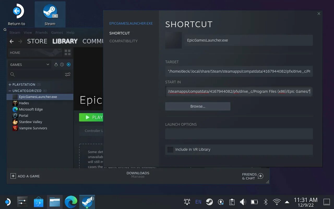Select Stardew Valley in the library
This screenshot has width=334, height=209.
point(40,122)
